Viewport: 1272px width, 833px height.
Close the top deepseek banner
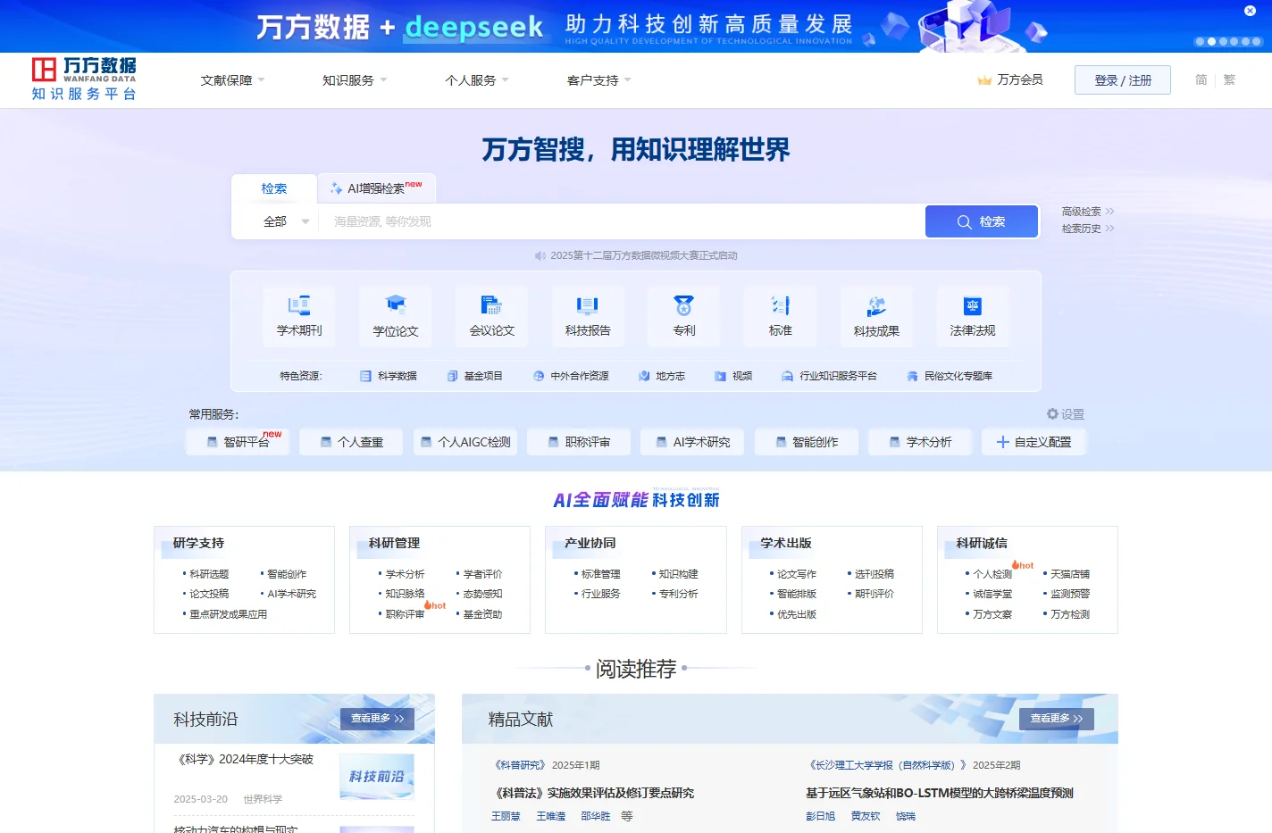point(1251,11)
